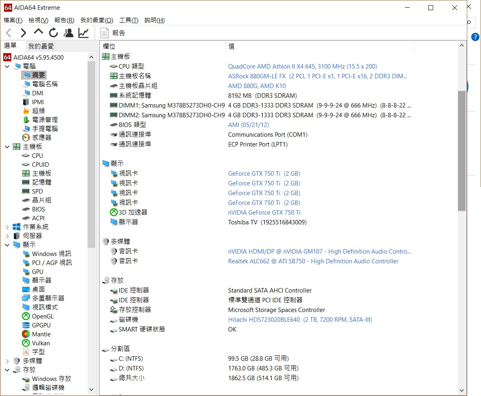This screenshot has width=481, height=396.
Task: Collapse the 存放 tree node
Action: point(7,370)
